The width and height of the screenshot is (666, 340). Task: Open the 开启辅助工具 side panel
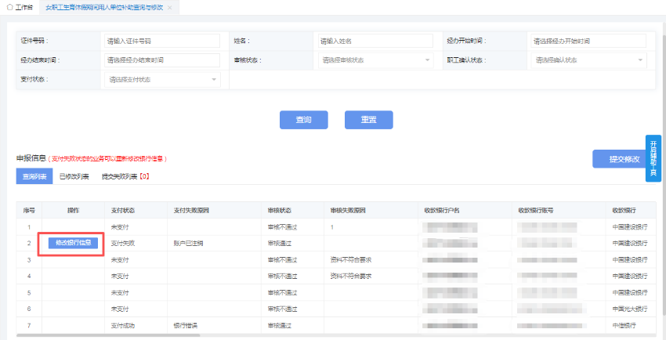[x=653, y=158]
